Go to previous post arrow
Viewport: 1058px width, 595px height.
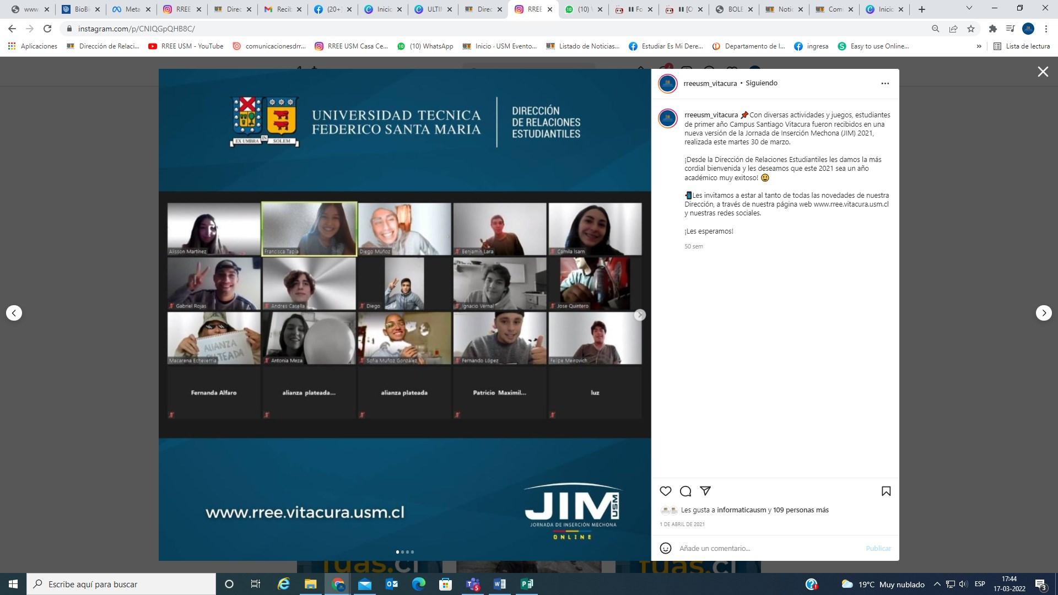click(x=14, y=313)
